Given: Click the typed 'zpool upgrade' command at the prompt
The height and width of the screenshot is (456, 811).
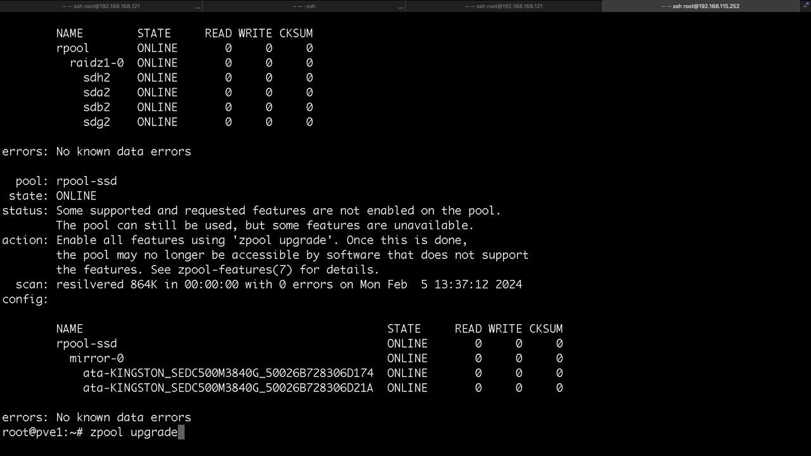Looking at the screenshot, I should click(x=134, y=433).
